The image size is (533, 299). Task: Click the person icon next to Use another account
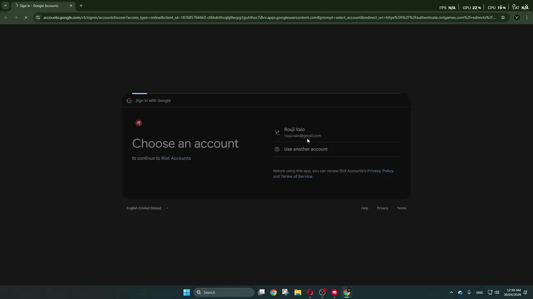pos(277,149)
